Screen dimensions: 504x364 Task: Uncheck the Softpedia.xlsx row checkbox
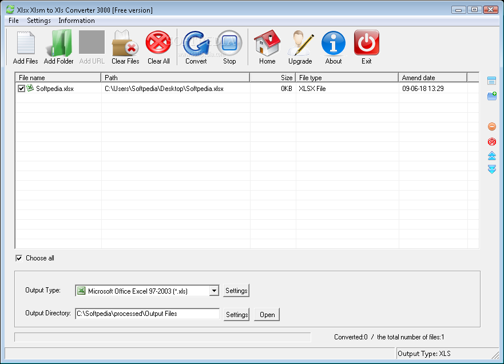21,89
